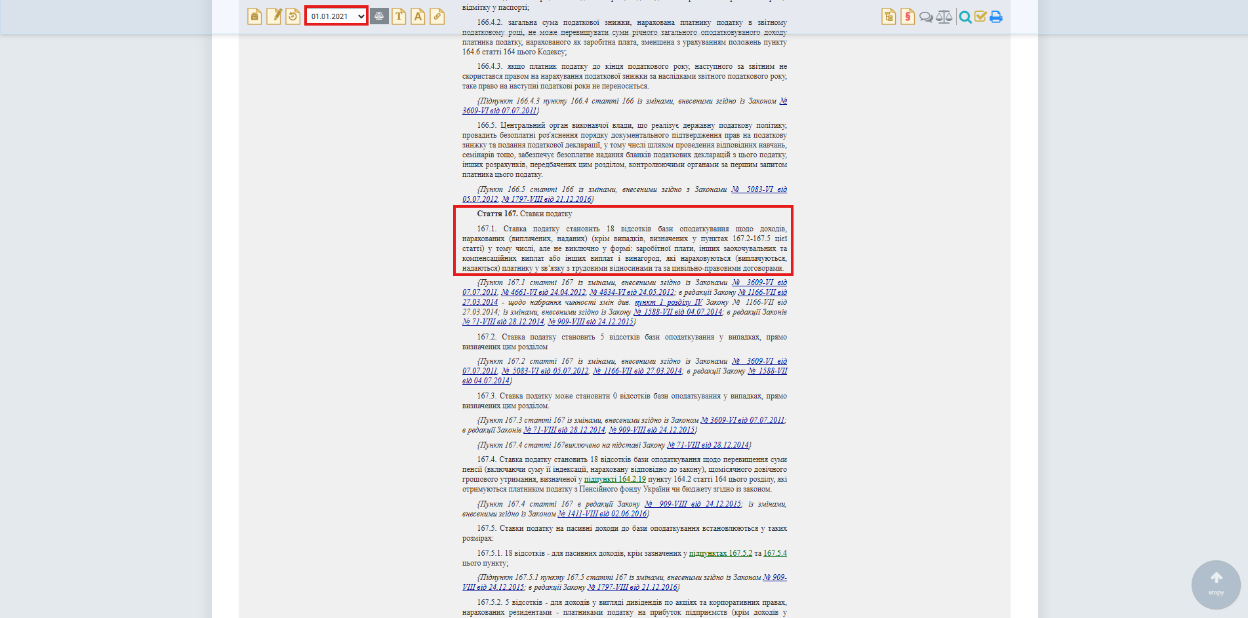1248x618 pixels.
Task: Open link № 4661-VI від 24.04.2012
Action: 543,292
